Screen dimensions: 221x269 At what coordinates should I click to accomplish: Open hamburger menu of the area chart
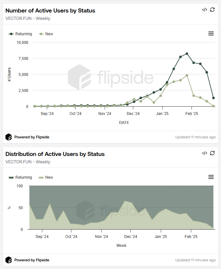[211, 177]
